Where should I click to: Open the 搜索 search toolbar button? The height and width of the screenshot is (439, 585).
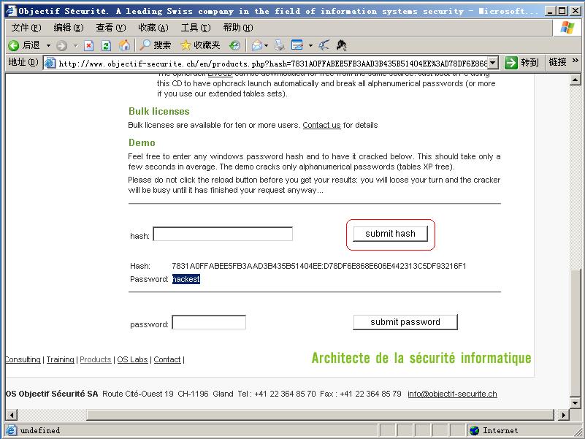(x=156, y=45)
